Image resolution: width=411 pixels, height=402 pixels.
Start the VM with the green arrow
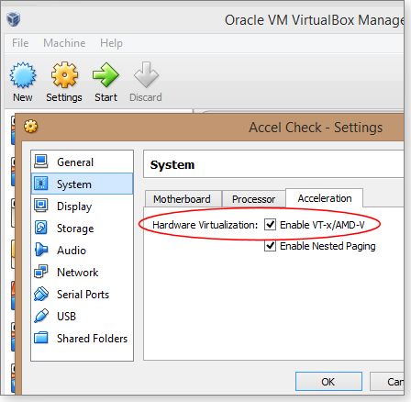pos(106,75)
